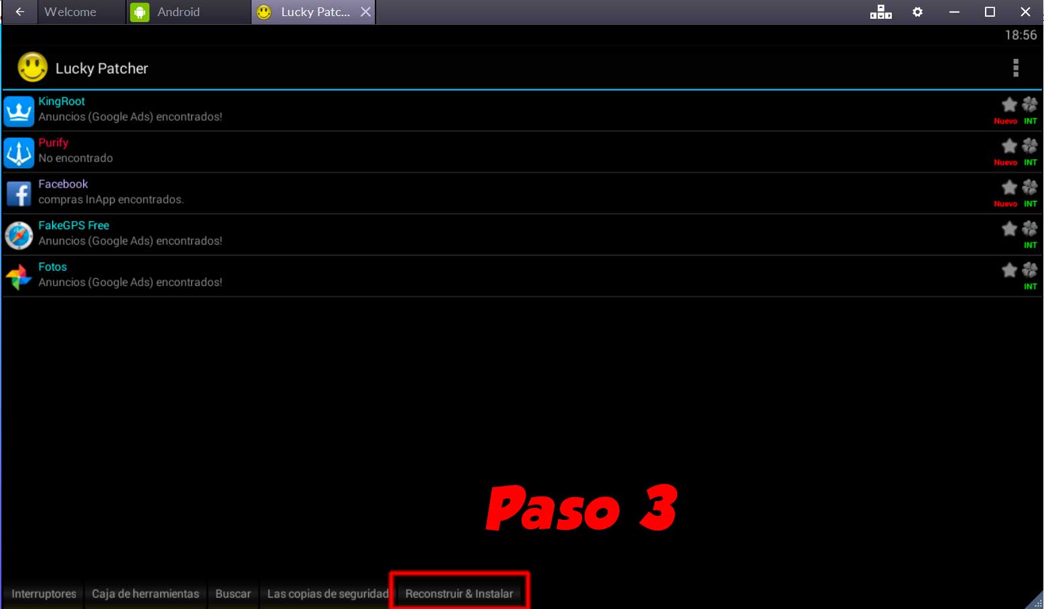Screen dimensions: 1044x609
Task: Select the FakeGPS Free app name
Action: point(74,225)
